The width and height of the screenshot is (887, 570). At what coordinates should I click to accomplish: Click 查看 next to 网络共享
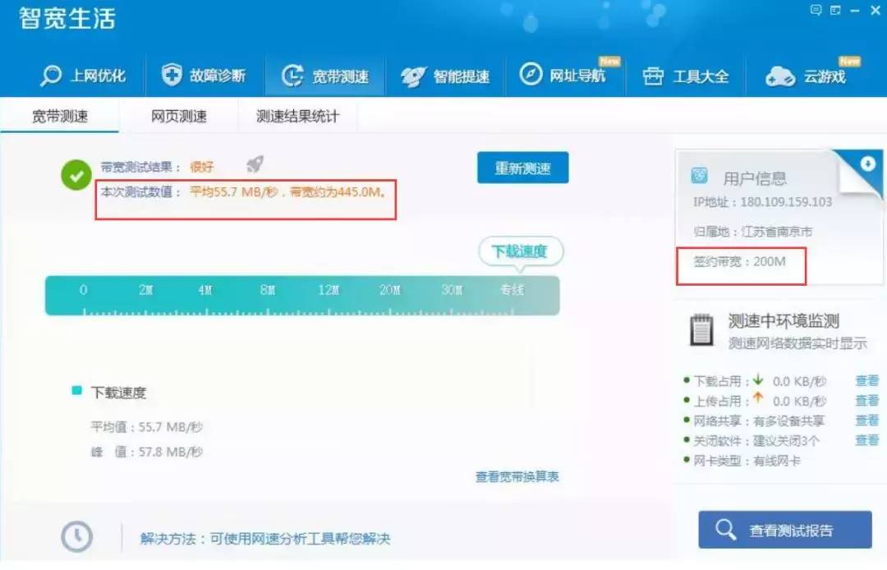click(x=866, y=421)
